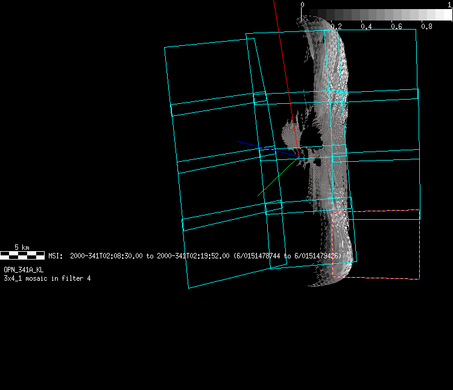Screen dimensions: 453x390
Task: Click the 0.8 label under the color bar
Action: (426, 27)
